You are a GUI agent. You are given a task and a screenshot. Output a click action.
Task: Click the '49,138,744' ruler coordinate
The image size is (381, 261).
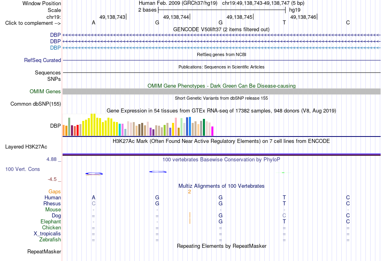(176, 17)
